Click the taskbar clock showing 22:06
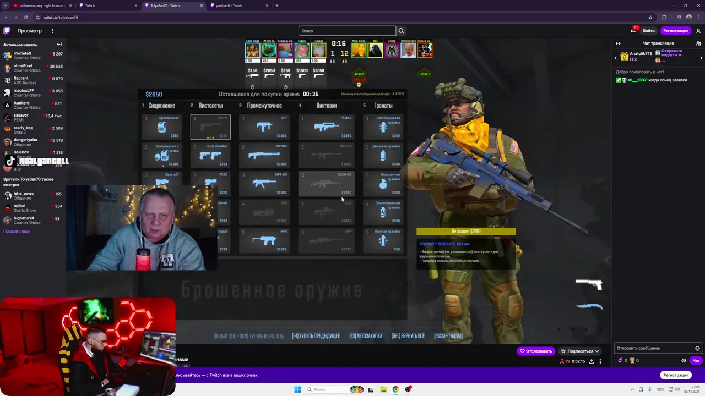705x396 pixels. tap(691, 389)
